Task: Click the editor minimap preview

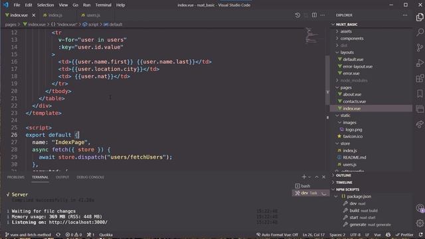Action: [312, 35]
